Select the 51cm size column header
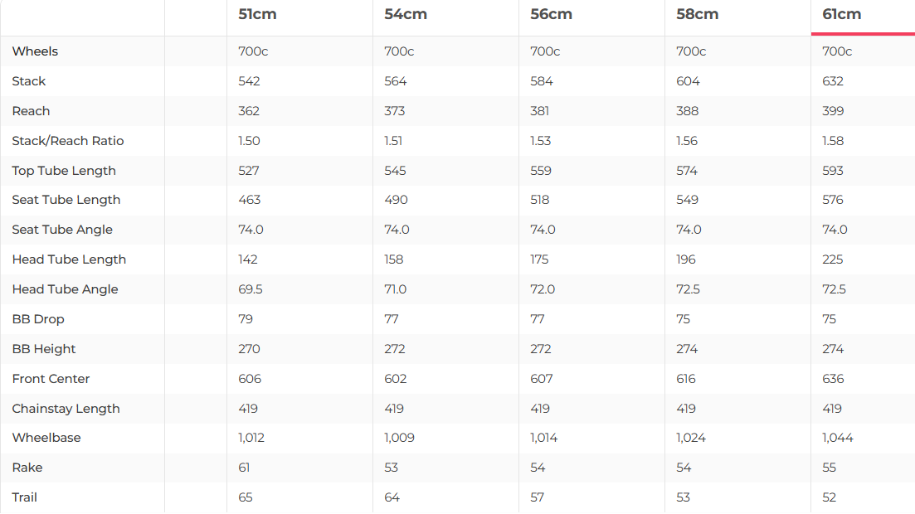915x514 pixels. pos(257,15)
